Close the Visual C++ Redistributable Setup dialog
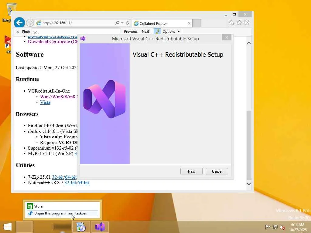This screenshot has height=233, width=311. [x=227, y=37]
